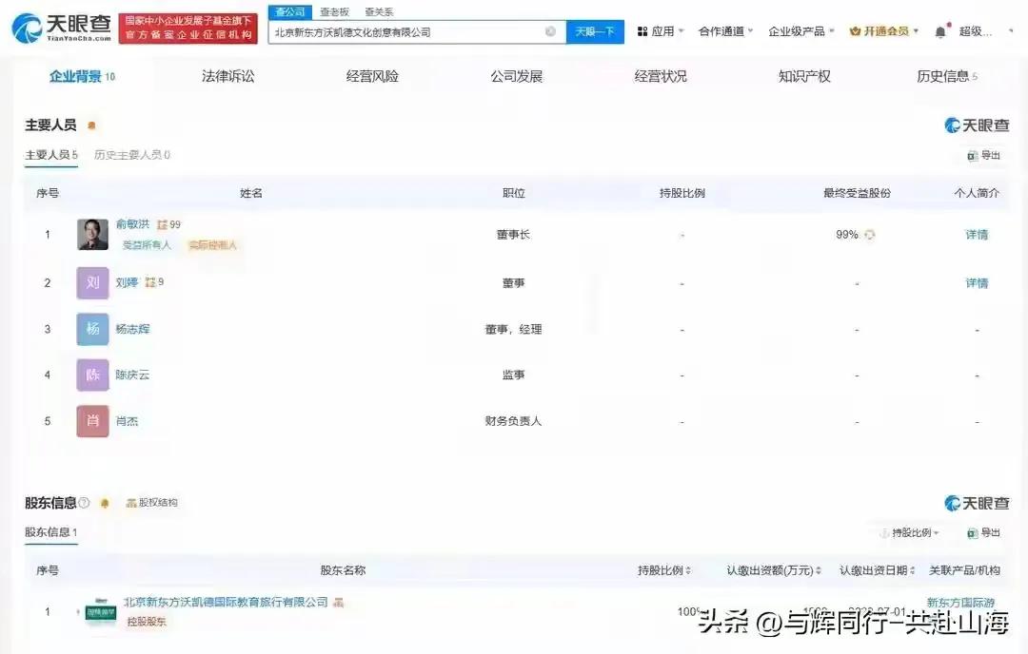This screenshot has width=1028, height=654.
Task: Click the orange bell beside 股东信息 heading
Action: [105, 503]
